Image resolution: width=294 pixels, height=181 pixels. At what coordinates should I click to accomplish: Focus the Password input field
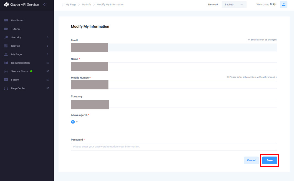(x=174, y=147)
